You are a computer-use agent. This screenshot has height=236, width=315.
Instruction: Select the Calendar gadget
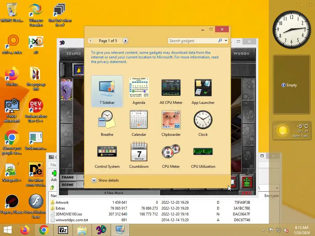point(139,123)
